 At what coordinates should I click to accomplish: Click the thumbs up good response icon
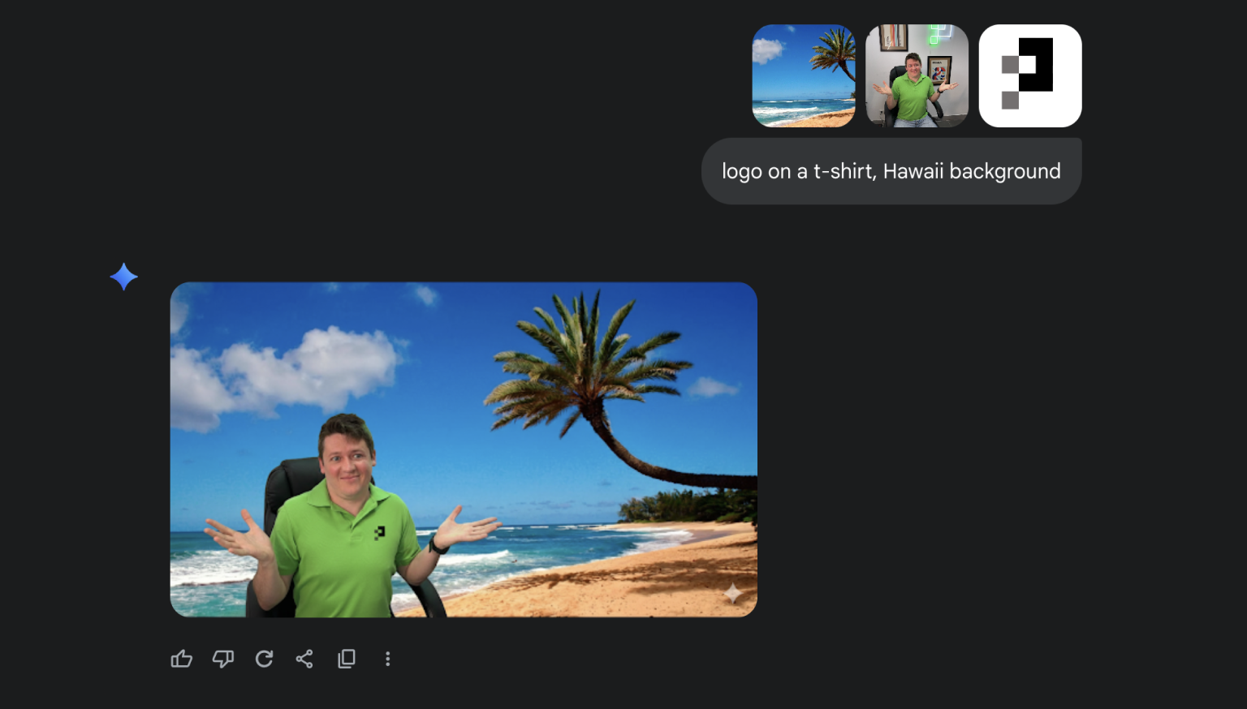click(182, 659)
